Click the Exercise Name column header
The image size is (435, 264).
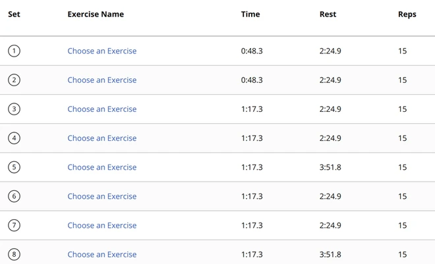(x=96, y=14)
